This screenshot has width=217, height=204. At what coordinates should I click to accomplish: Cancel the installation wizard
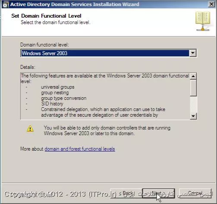click(x=195, y=193)
